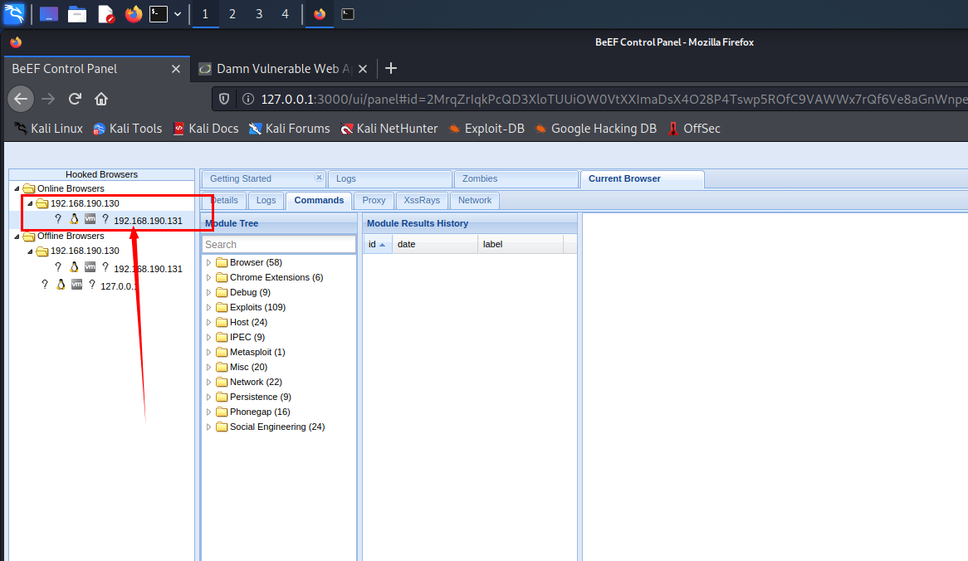Collapse offline 192.168.190.130 folder node
Image resolution: width=968 pixels, height=561 pixels.
[x=30, y=251]
